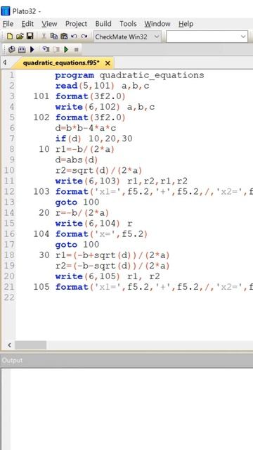Screen dimensions: 253x450
Task: Click 'r1=(-b+sqrt(d))/(2*a)' on line 18
Action: 112,255
